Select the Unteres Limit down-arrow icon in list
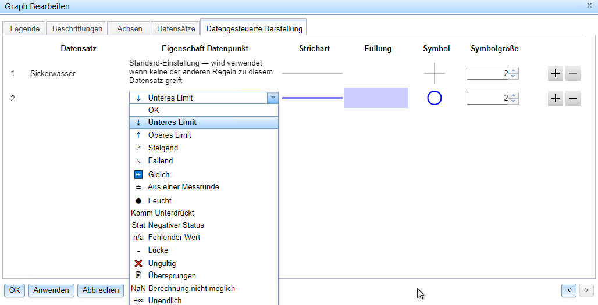Screen dimensions: 598x305 tap(138, 123)
